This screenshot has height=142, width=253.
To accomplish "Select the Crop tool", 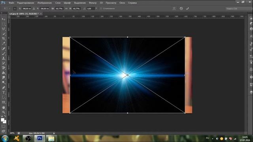I will [4, 39].
